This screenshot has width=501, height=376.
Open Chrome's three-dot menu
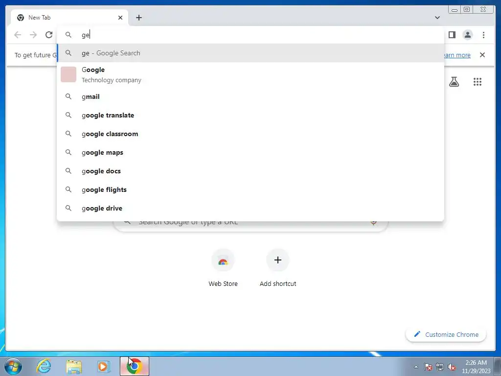tap(483, 35)
